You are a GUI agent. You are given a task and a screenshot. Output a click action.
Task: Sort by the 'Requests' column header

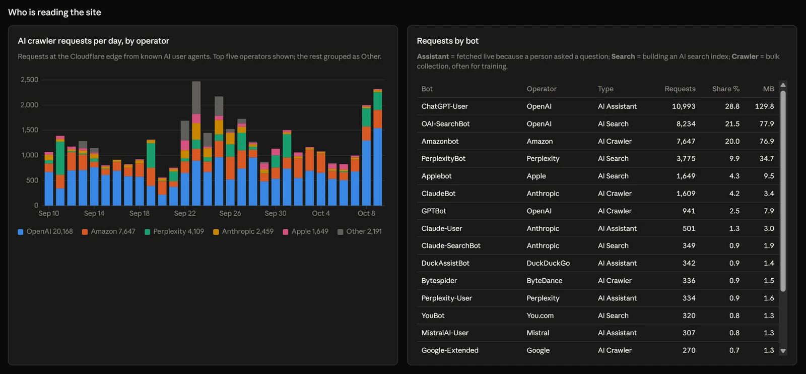click(x=680, y=89)
